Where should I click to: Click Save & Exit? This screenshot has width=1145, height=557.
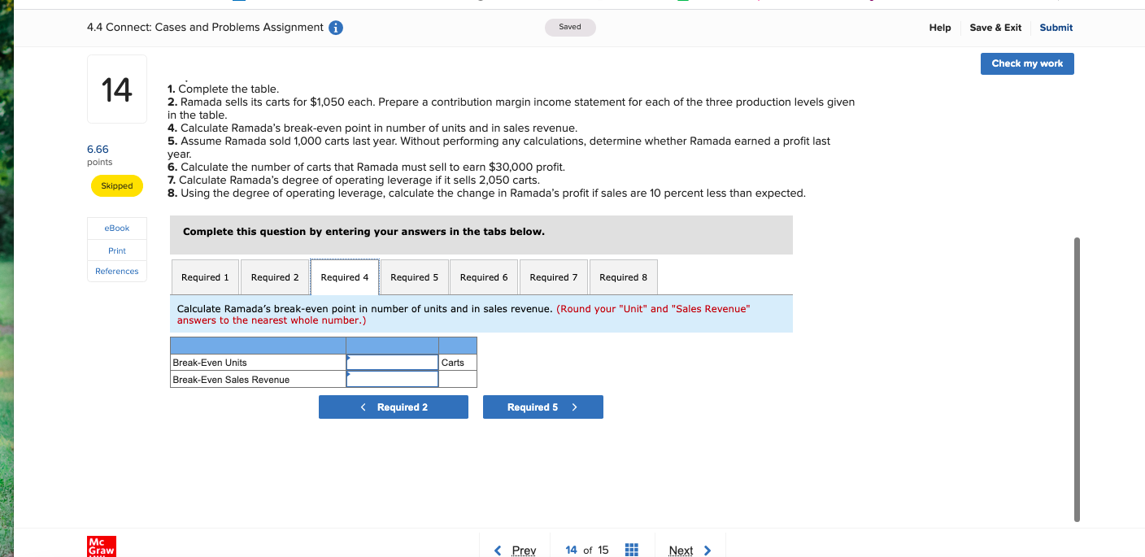pos(995,28)
